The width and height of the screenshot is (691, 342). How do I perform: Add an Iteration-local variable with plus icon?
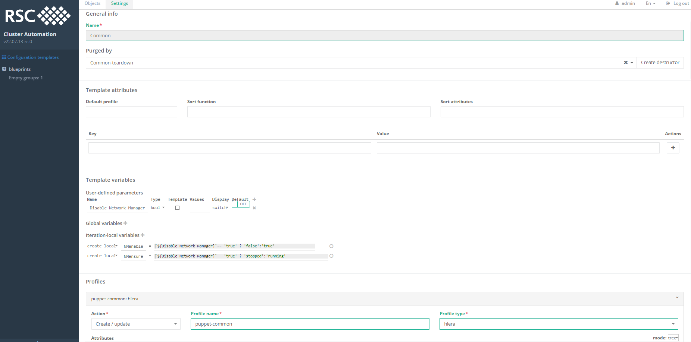143,235
